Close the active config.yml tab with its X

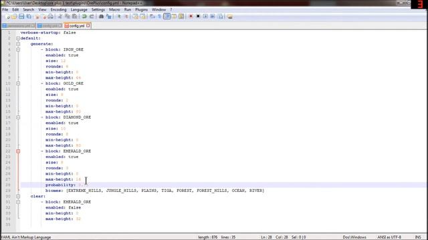click(88, 25)
